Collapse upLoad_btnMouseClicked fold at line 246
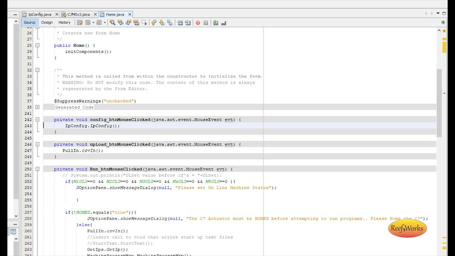Viewport: 455px width, 256px height. (37, 144)
